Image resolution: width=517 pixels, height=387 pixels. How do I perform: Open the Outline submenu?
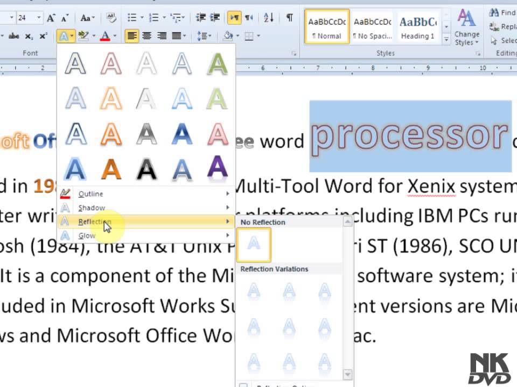coord(145,194)
